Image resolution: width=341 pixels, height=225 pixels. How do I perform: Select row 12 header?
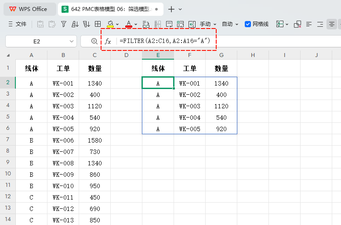(x=7, y=196)
